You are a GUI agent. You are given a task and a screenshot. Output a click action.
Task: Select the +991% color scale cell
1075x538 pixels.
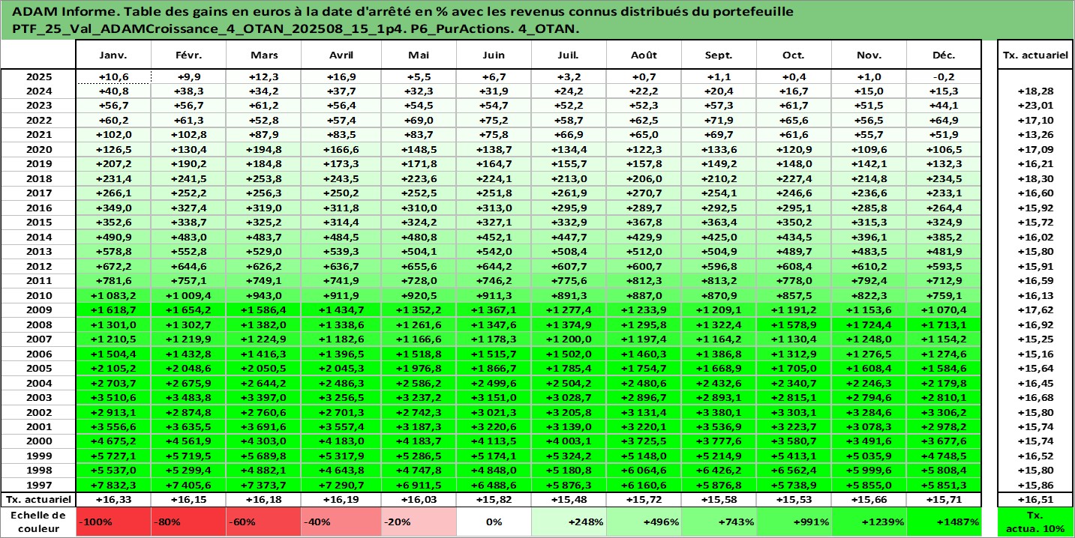click(x=794, y=522)
